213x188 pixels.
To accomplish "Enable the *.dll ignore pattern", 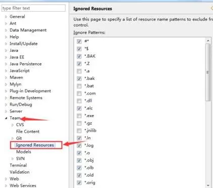I will pyautogui.click(x=79, y=101).
